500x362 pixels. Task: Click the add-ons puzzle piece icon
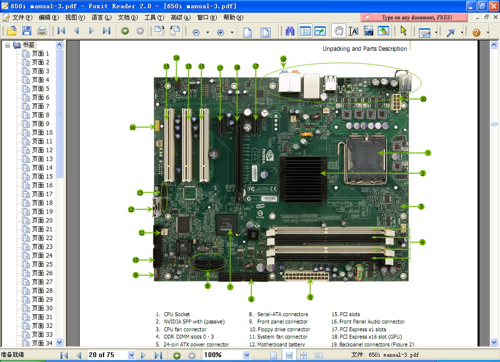pos(383,31)
